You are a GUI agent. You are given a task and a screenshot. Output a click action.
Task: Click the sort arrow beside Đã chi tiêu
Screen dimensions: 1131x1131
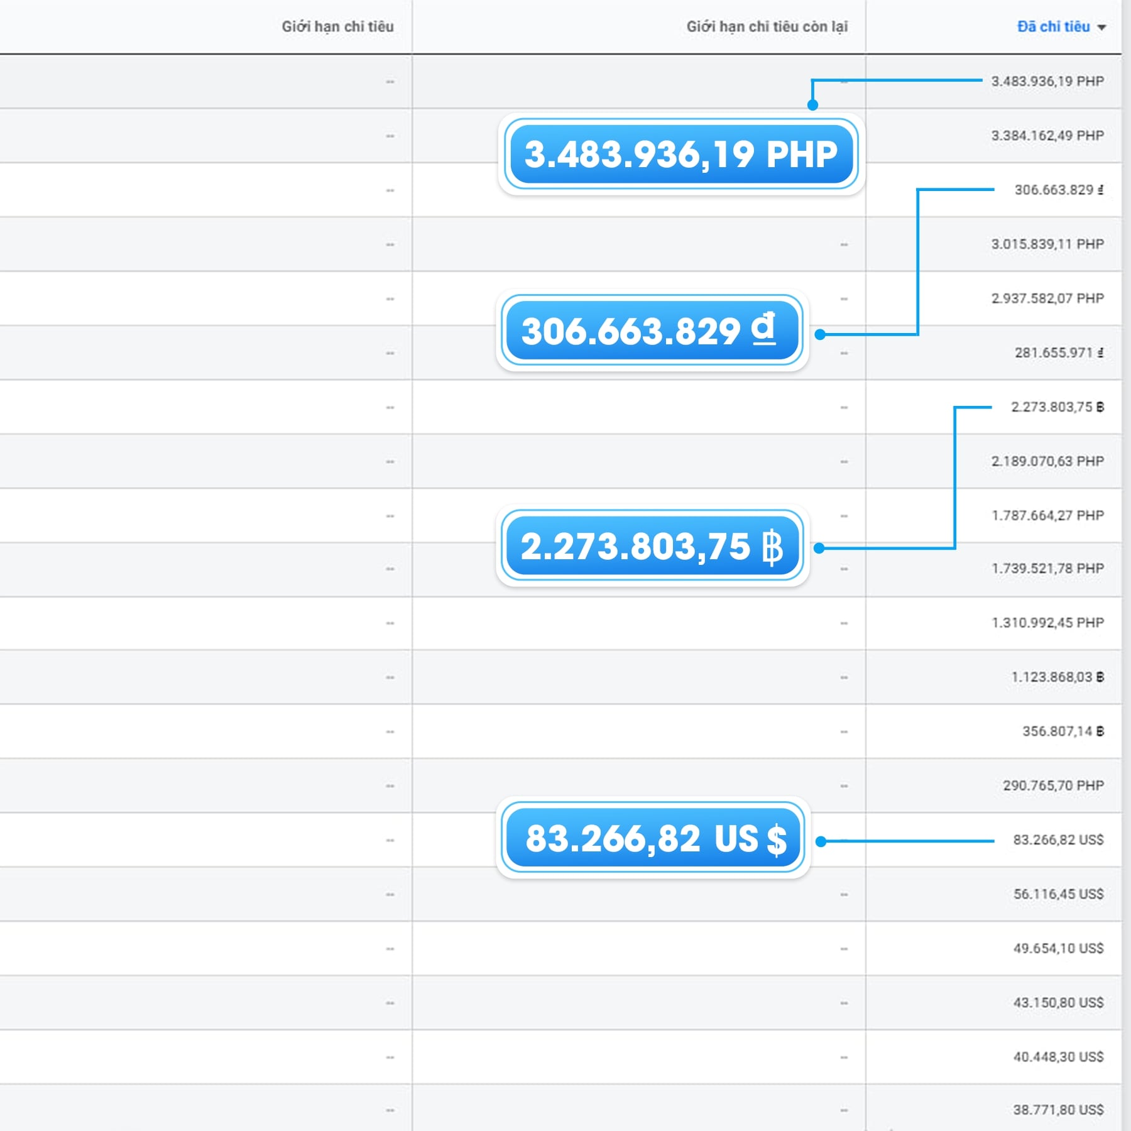click(1101, 28)
